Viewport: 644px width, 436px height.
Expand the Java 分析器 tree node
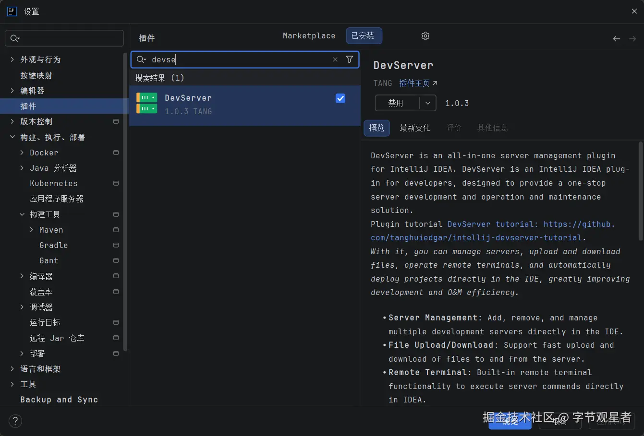(x=22, y=168)
